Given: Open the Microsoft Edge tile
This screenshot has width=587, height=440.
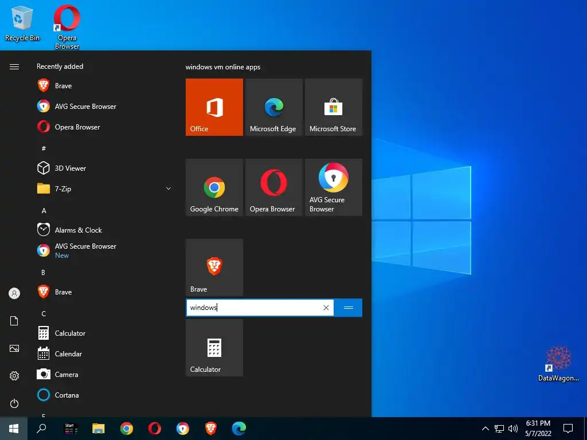Looking at the screenshot, I should click(273, 107).
